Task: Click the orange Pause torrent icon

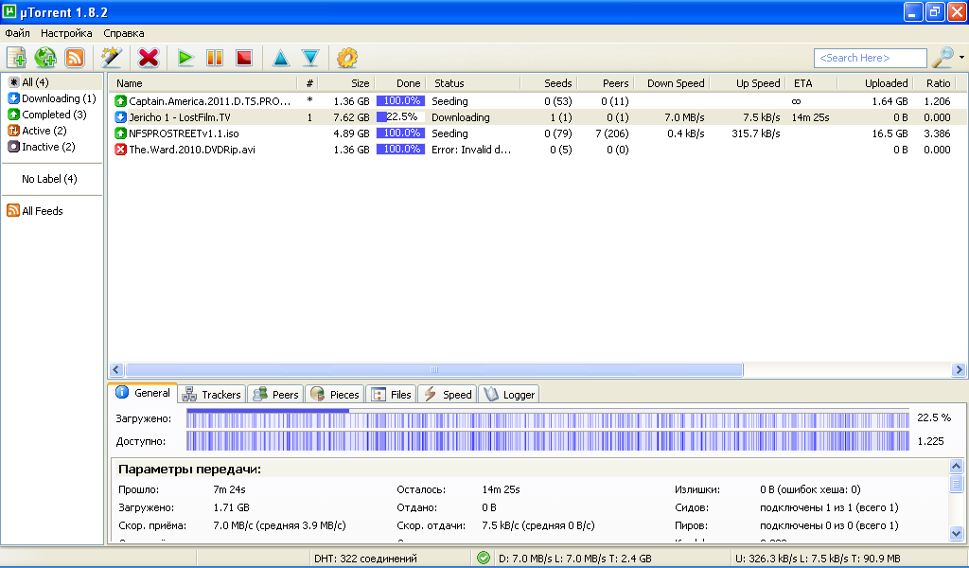Action: [215, 58]
